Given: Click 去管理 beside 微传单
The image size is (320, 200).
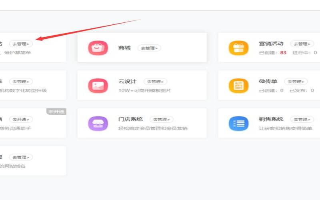Looking at the screenshot, I should [x=296, y=82].
